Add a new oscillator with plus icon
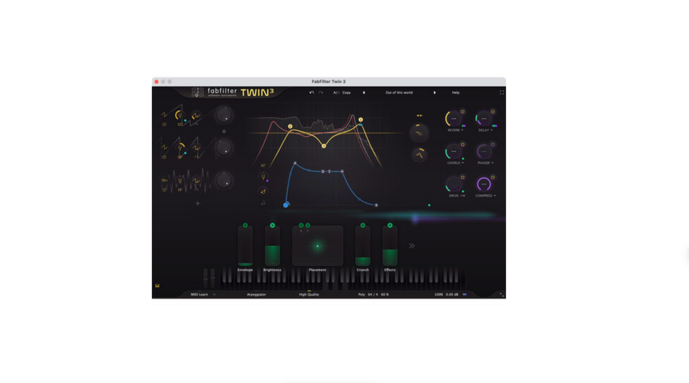The image size is (689, 383). 198,204
